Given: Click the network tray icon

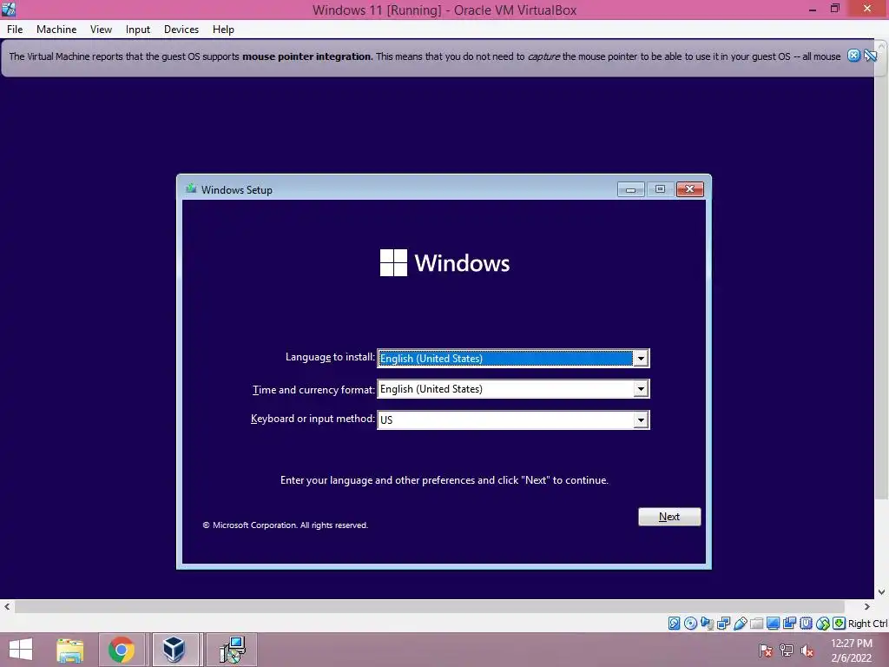Looking at the screenshot, I should coord(787,650).
